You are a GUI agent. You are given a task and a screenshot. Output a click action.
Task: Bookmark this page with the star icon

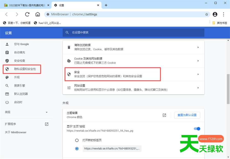207,14
